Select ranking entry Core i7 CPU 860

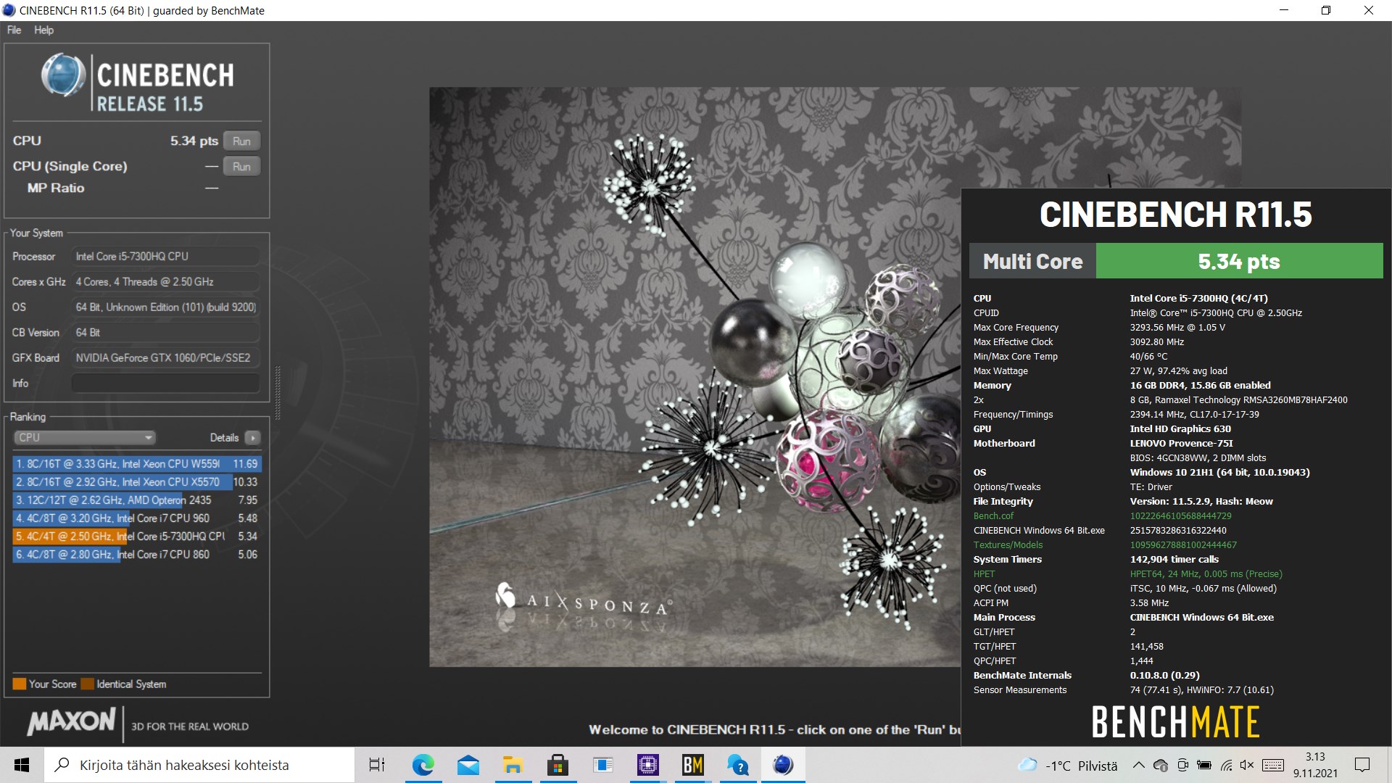pyautogui.click(x=136, y=555)
